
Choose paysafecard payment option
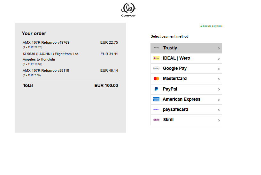(186, 110)
